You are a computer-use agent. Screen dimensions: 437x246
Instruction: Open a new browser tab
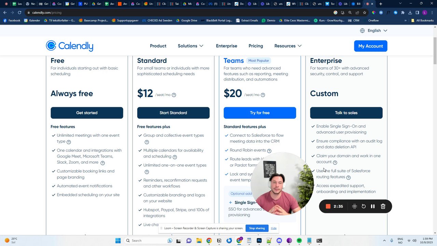(x=381, y=4)
